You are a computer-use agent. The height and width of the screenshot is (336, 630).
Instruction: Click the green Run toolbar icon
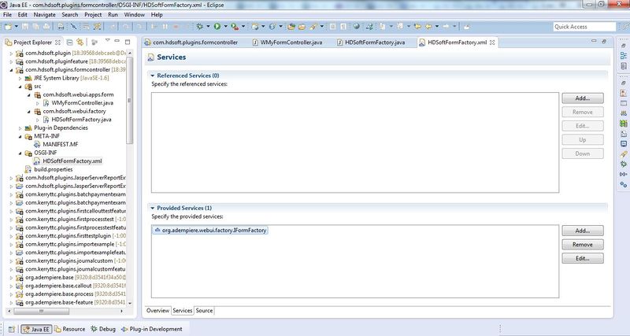(217, 27)
